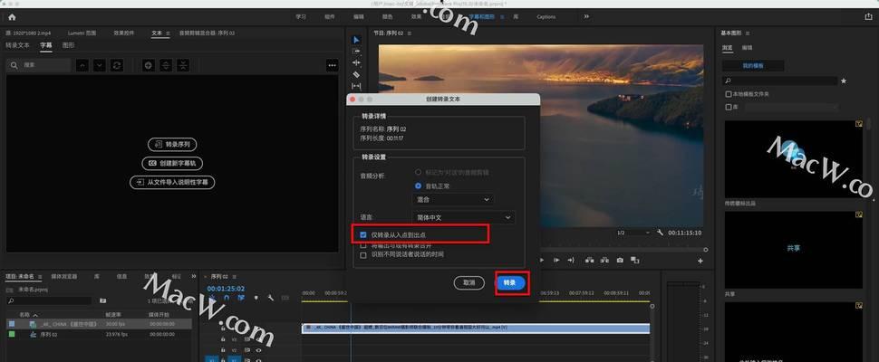Screen dimensions: 879x362
Task: Open 节目: 序列 02 panel menu
Action: tap(410, 33)
